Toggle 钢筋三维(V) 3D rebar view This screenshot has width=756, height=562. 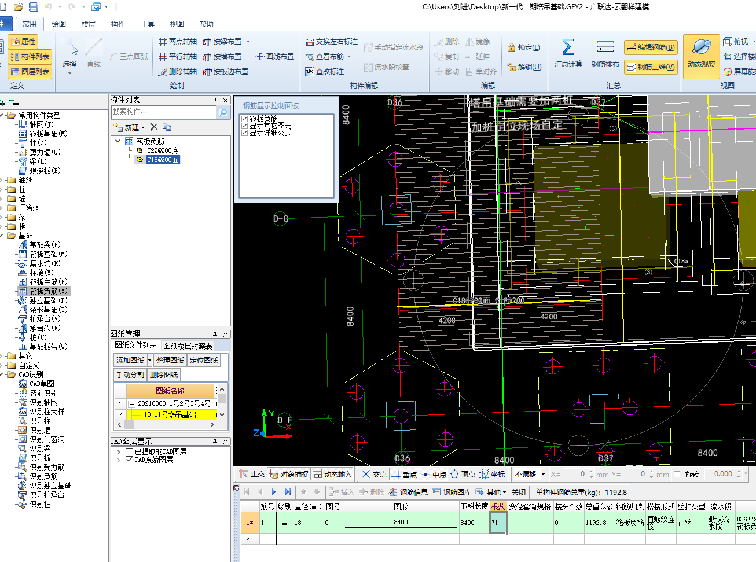pyautogui.click(x=651, y=67)
